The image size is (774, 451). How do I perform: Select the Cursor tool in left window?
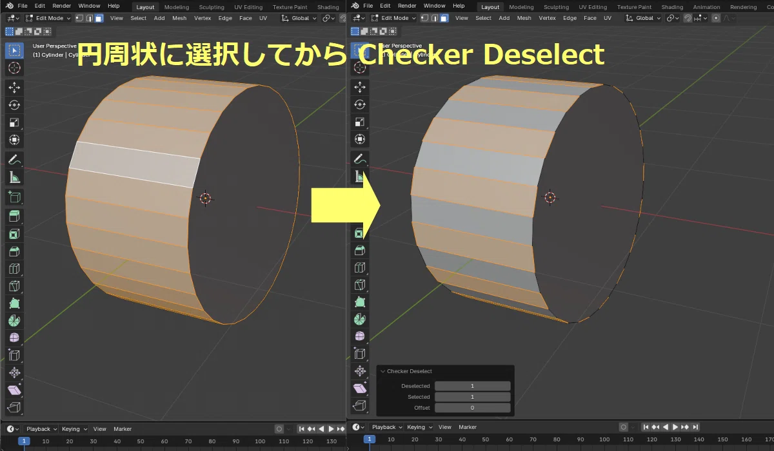pyautogui.click(x=14, y=68)
